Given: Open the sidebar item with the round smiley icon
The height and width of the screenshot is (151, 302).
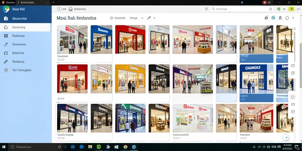Looking at the screenshot, I should pos(25,70).
